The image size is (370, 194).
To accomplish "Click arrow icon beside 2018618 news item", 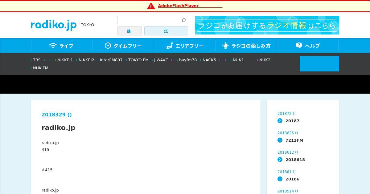I will tap(280, 160).
